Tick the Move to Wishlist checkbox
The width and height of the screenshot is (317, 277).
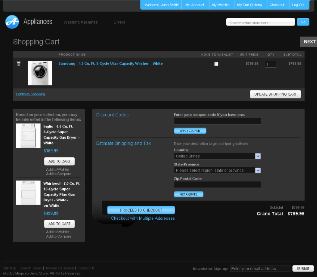click(x=216, y=64)
